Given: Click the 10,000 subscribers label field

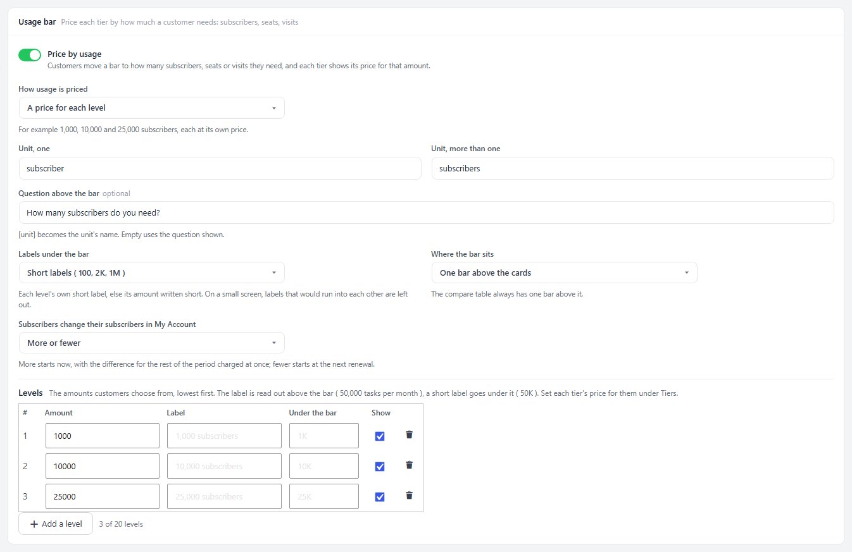Looking at the screenshot, I should (224, 466).
